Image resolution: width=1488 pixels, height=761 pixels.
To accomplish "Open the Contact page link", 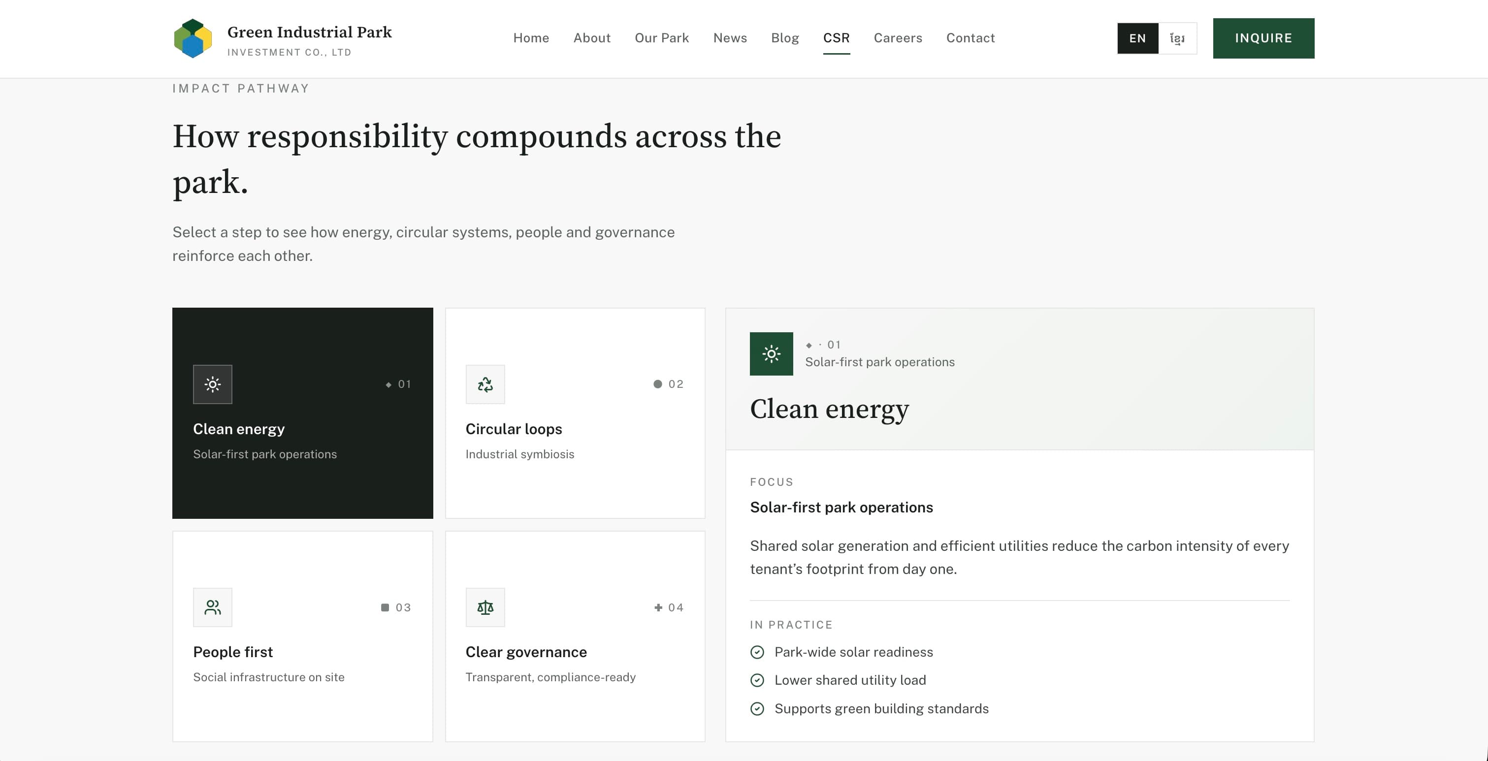I will click(970, 38).
